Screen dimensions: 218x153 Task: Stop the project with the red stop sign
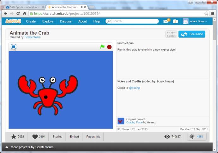click(x=109, y=47)
